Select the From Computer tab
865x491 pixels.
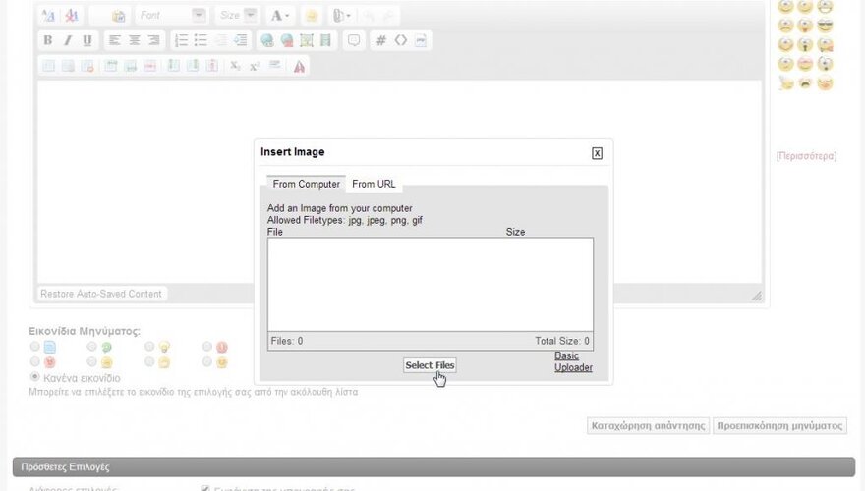pyautogui.click(x=306, y=185)
